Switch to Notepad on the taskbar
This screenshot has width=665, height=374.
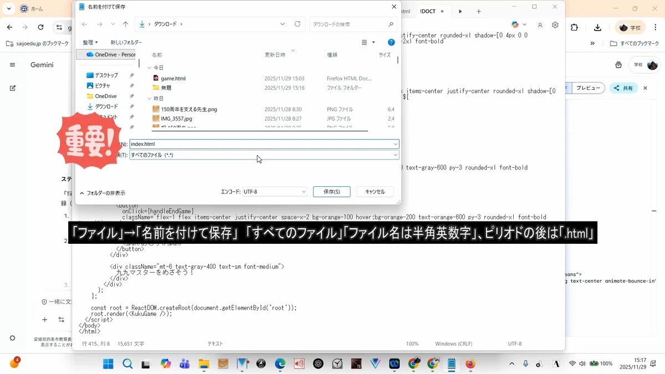tap(452, 364)
